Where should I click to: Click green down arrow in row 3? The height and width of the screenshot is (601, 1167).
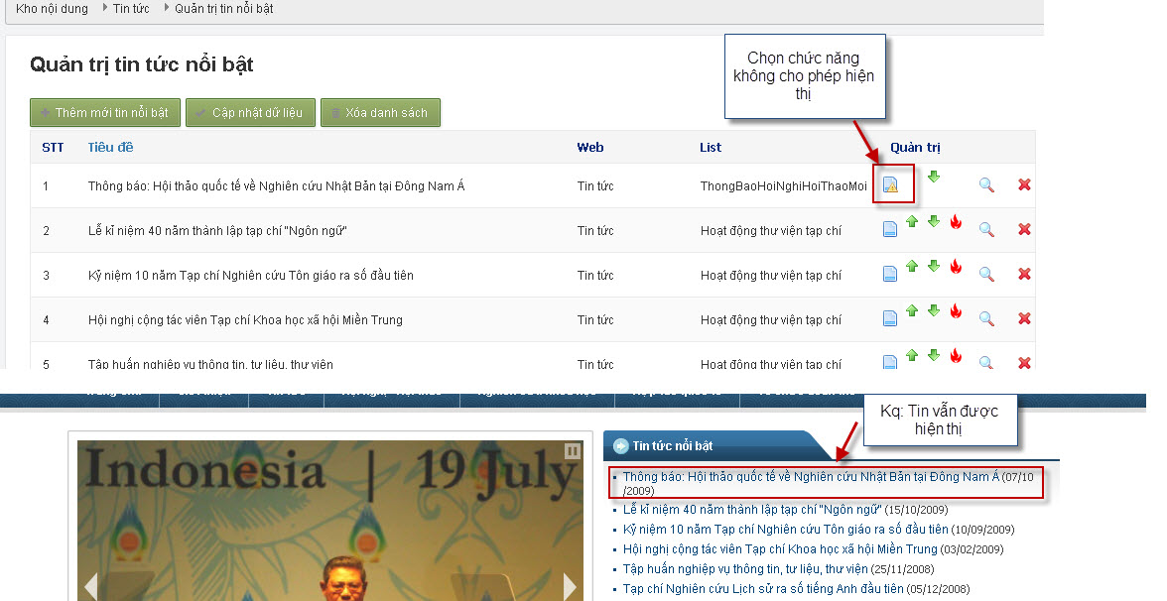click(x=933, y=267)
